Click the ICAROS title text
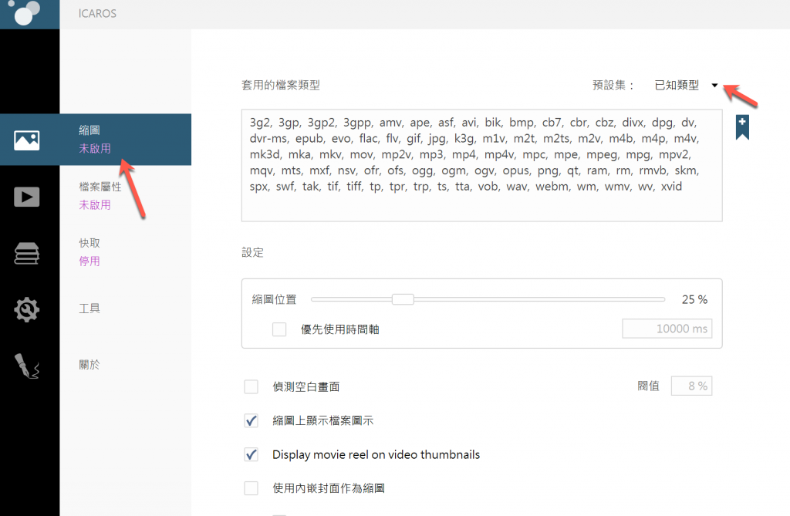This screenshot has width=790, height=516. tap(97, 14)
